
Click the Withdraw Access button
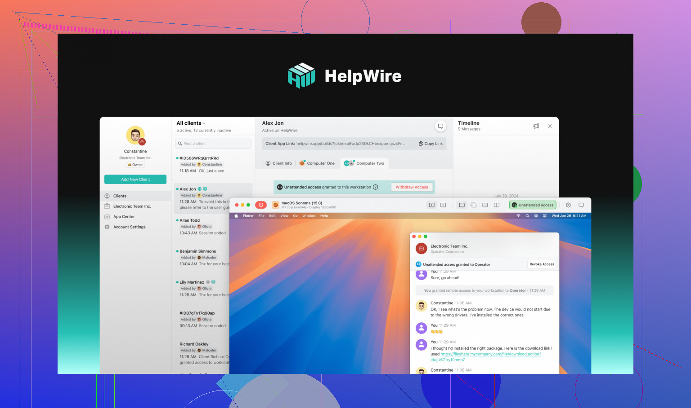[412, 187]
